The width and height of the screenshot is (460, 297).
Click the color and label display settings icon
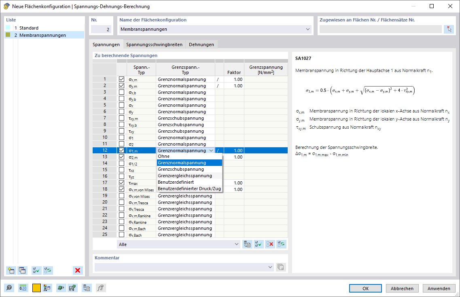(47, 288)
